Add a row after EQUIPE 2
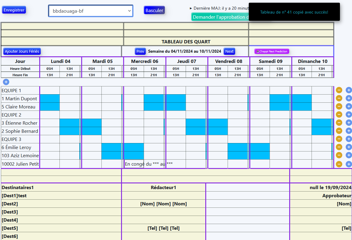Screen dimensions: 352x240 coord(349,115)
